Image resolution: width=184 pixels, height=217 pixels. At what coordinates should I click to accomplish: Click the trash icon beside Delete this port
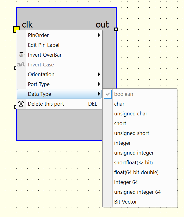pos(21,104)
